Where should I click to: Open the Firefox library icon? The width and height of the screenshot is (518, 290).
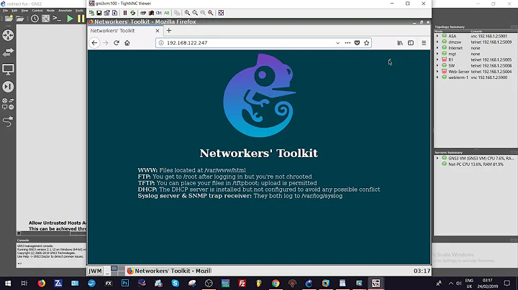pyautogui.click(x=400, y=43)
